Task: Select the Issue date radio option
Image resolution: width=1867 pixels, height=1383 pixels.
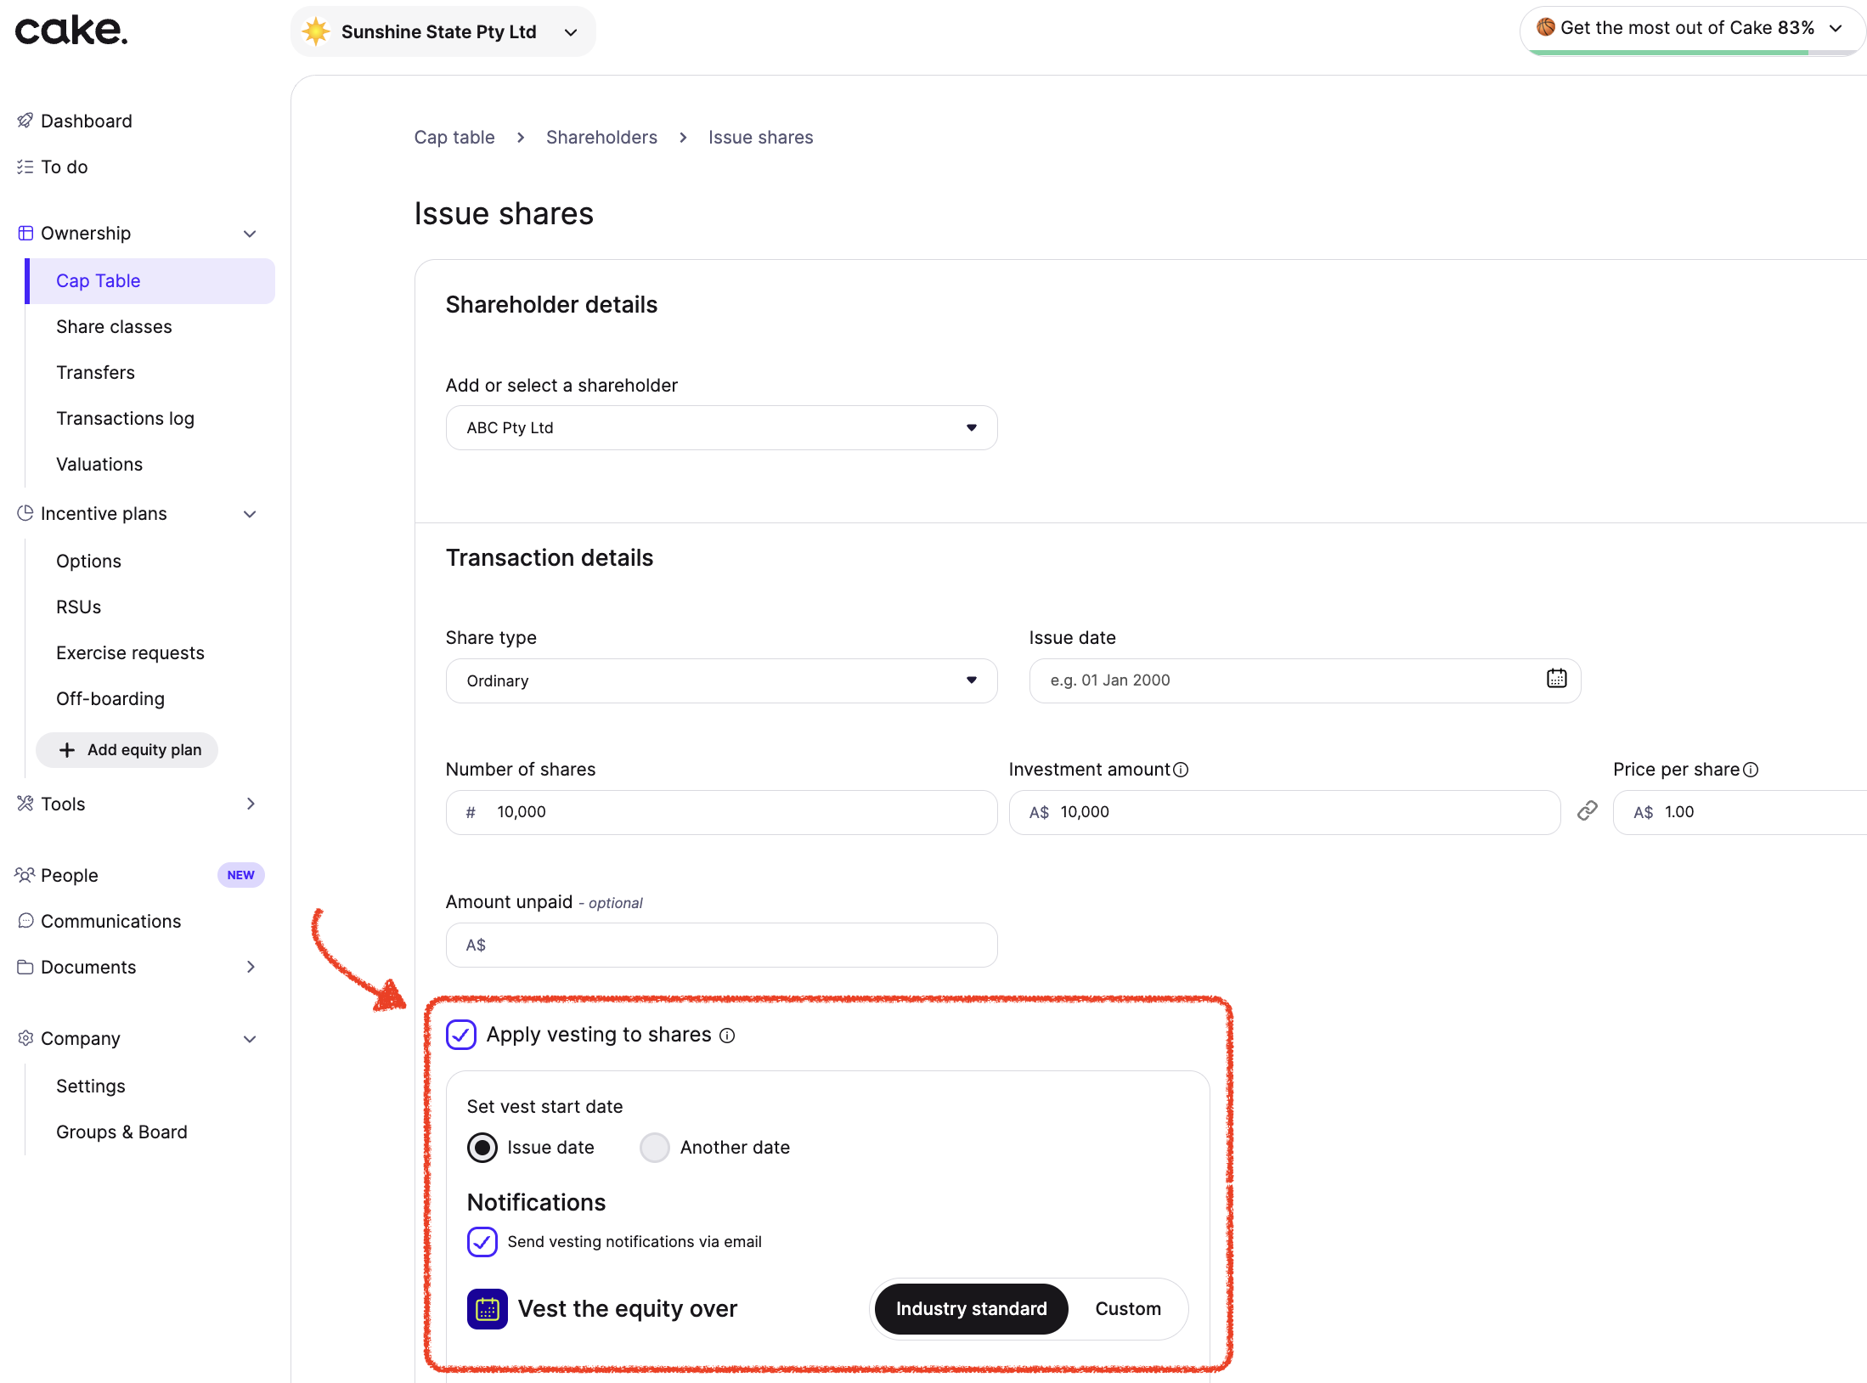Action: (x=482, y=1148)
